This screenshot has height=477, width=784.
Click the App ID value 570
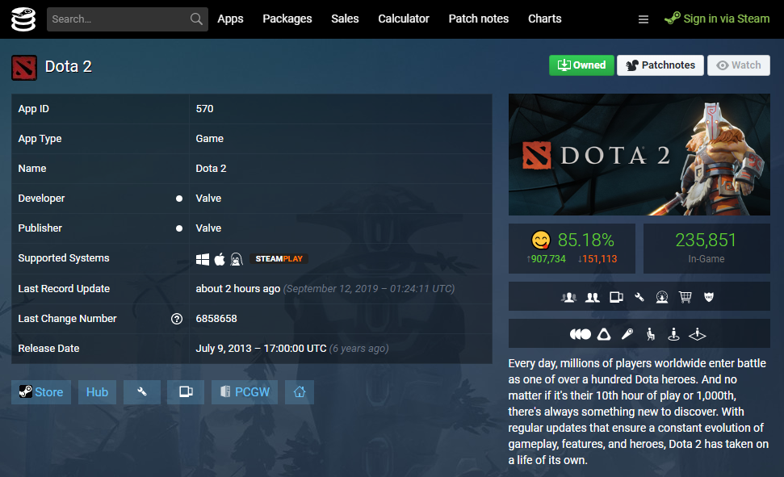(x=204, y=109)
